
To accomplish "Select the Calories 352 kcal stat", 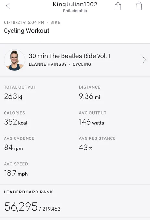I will [x=16, y=118].
